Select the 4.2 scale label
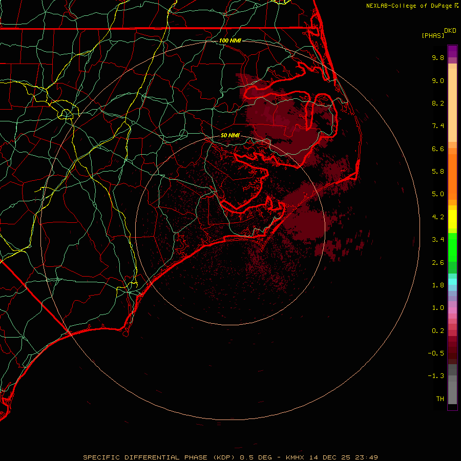 [438, 217]
